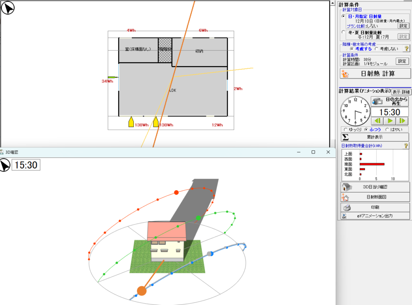Image resolution: width=412 pixels, height=305 pixels.
Task: Open 3D日当り確認 sunlight check
Action: [x=374, y=187]
